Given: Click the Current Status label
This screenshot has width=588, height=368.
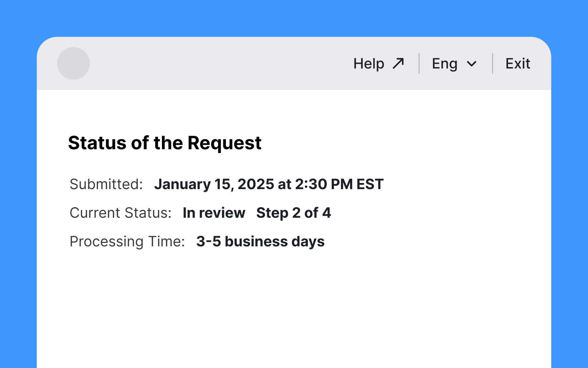Looking at the screenshot, I should click(x=120, y=213).
